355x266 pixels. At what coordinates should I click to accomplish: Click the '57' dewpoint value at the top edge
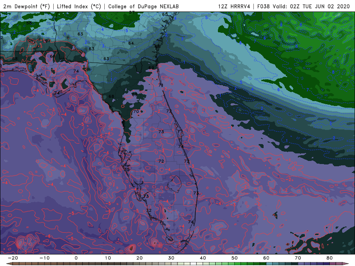point(132,13)
